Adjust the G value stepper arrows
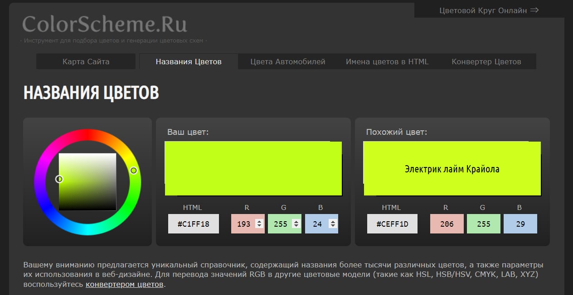The height and width of the screenshot is (295, 573). click(296, 224)
